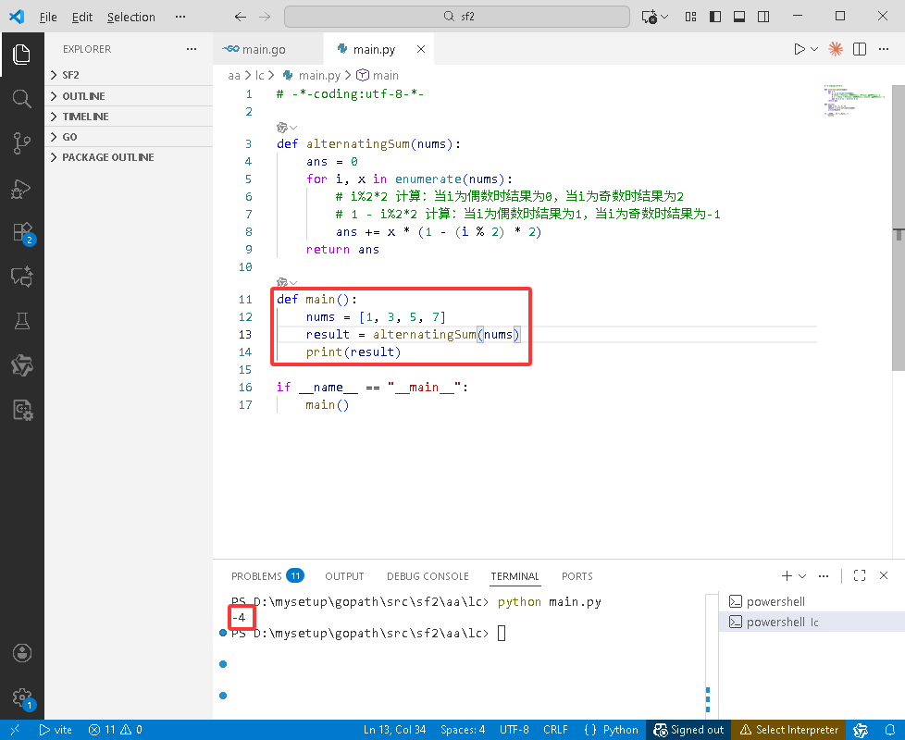Split the editor to the right
The image size is (905, 740).
click(860, 49)
